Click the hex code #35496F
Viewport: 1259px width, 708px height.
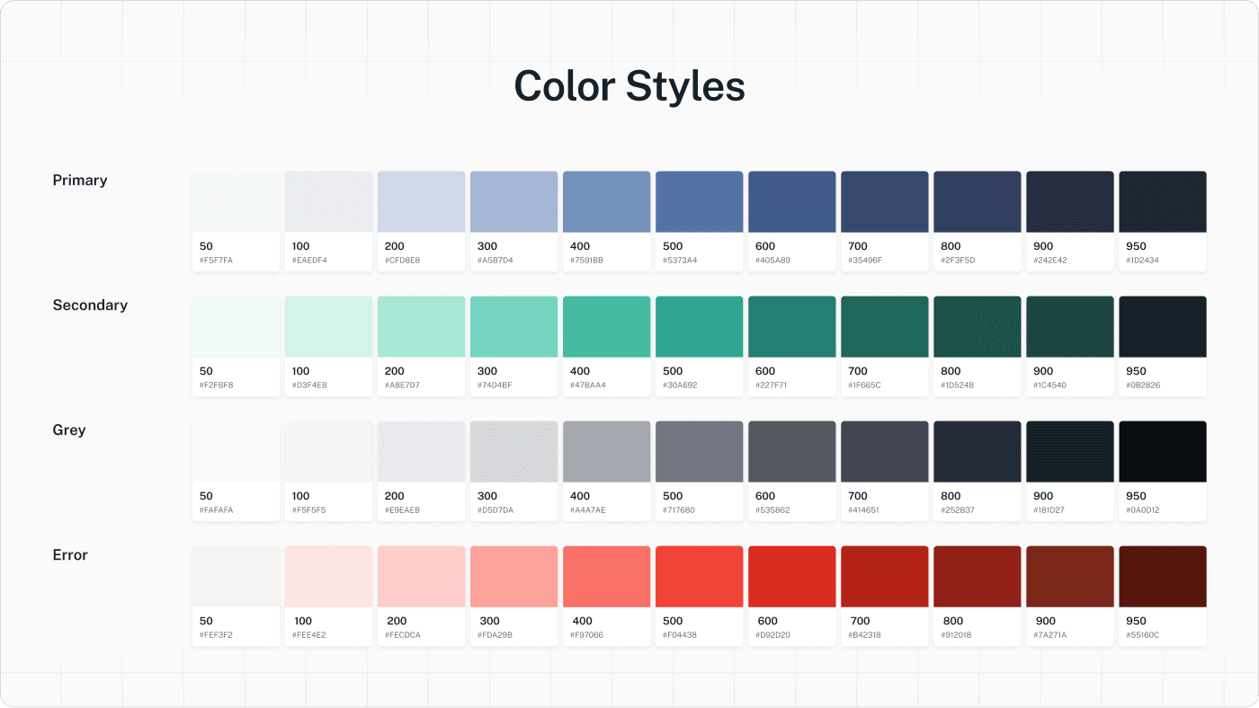point(865,261)
